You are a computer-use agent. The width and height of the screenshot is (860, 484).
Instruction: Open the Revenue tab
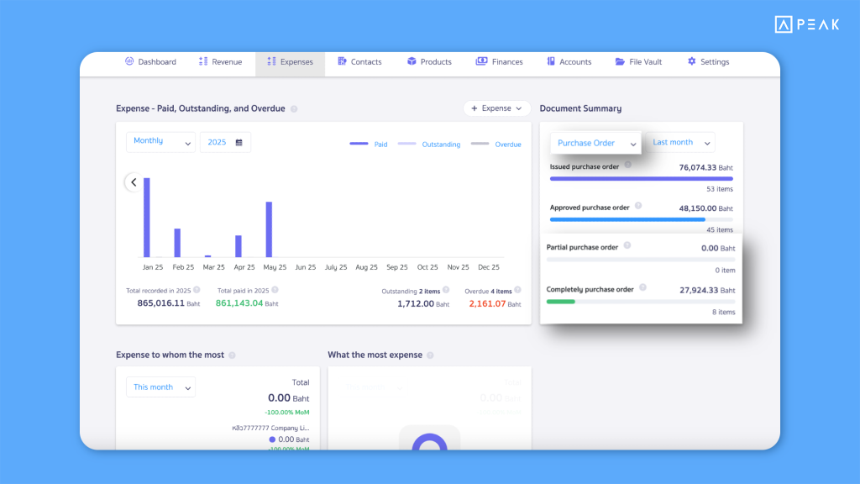[220, 62]
